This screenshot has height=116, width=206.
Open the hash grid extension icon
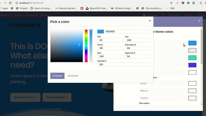point(193,3)
